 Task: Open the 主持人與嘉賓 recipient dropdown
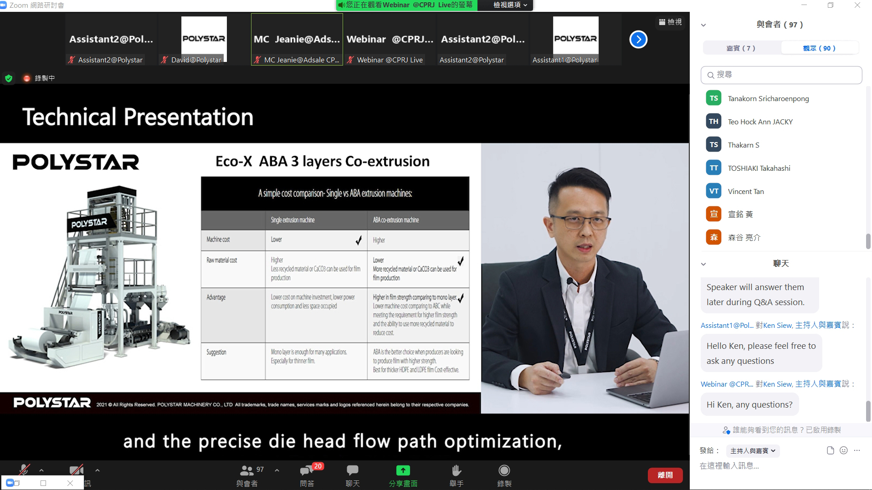point(753,451)
